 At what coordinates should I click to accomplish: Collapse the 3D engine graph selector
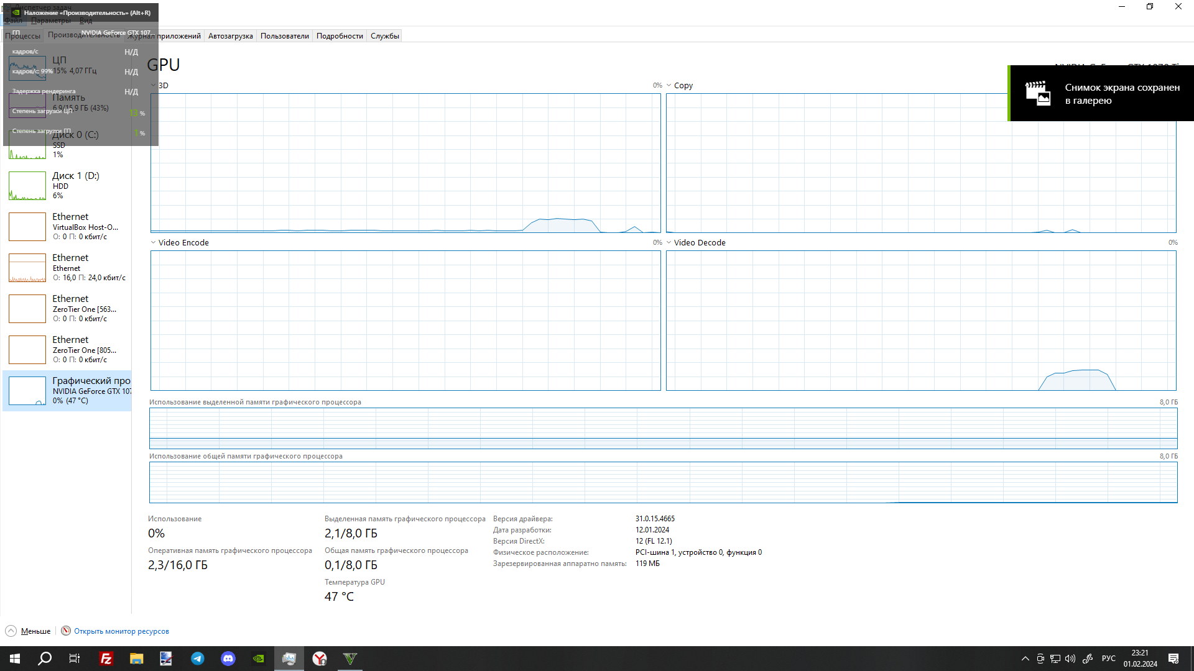(x=154, y=85)
